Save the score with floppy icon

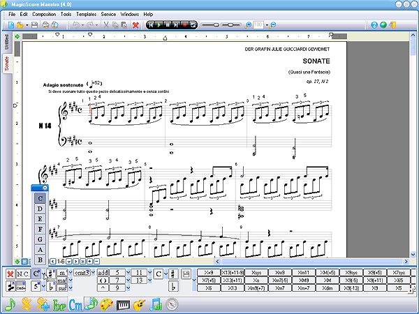pyautogui.click(x=34, y=25)
